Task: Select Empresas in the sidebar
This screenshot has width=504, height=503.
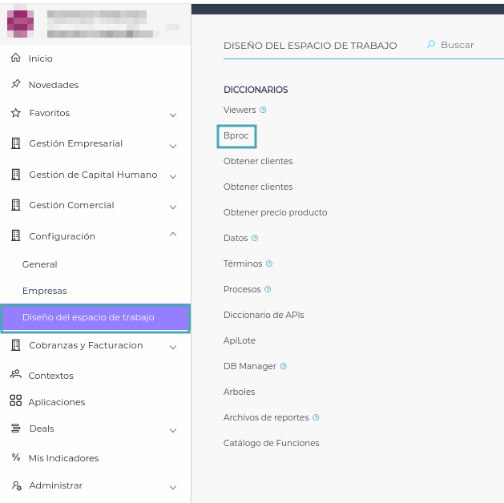Action: point(45,291)
